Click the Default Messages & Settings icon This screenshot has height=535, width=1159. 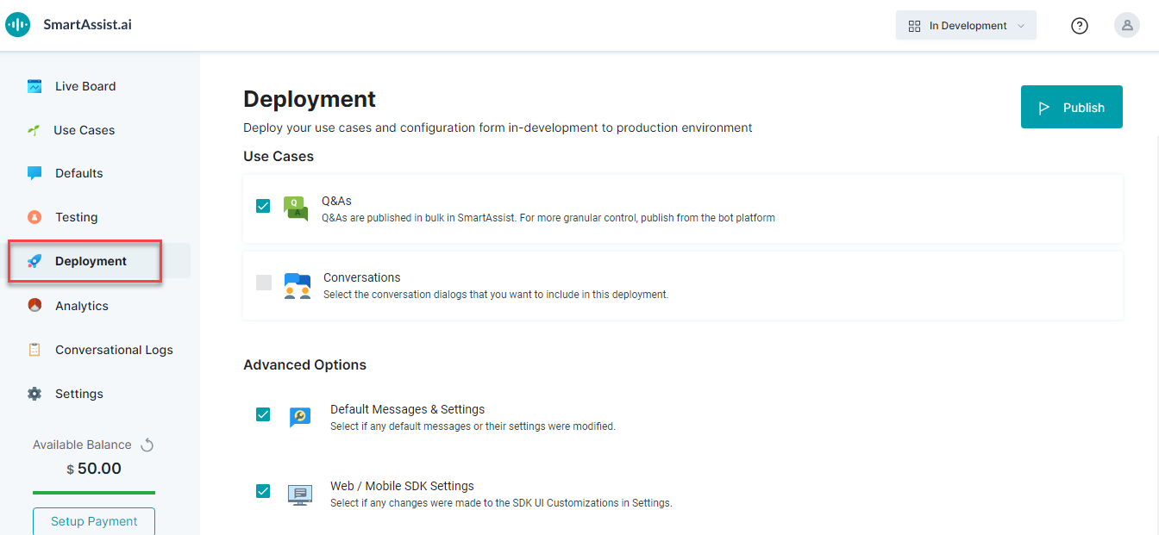(x=299, y=418)
